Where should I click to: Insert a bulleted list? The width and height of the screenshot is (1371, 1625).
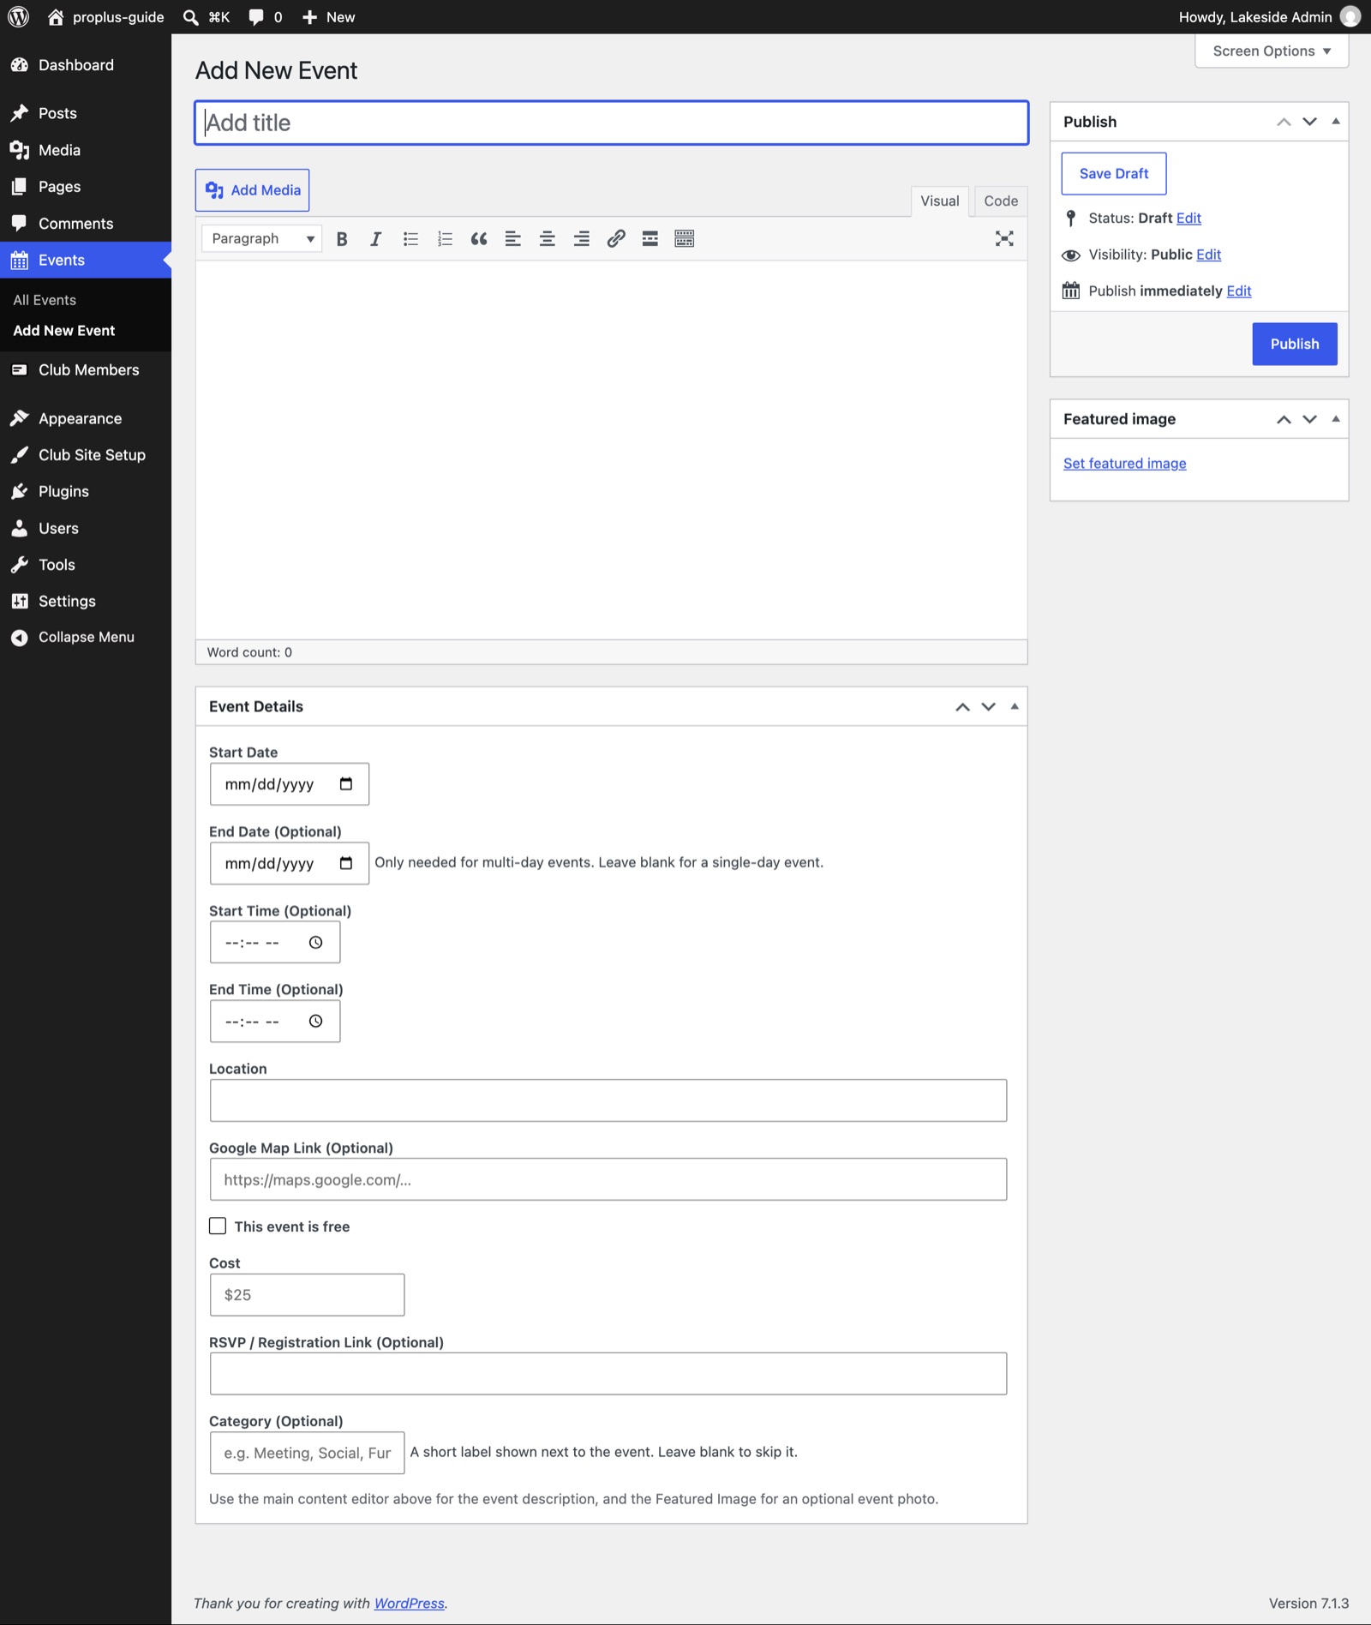(410, 239)
